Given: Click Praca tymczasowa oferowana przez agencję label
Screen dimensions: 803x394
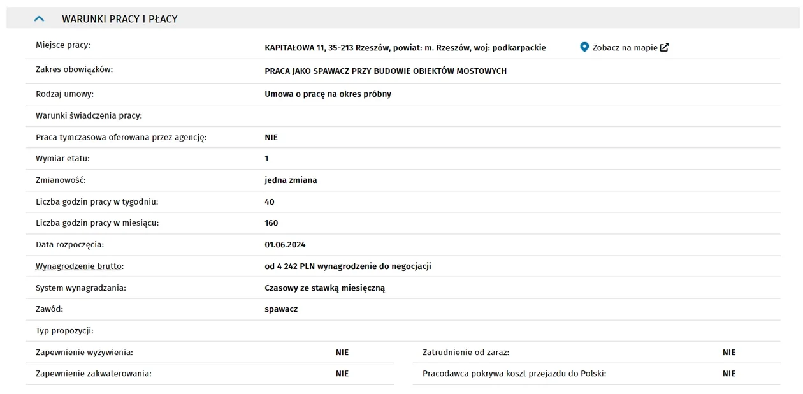Looking at the screenshot, I should [x=121, y=138].
